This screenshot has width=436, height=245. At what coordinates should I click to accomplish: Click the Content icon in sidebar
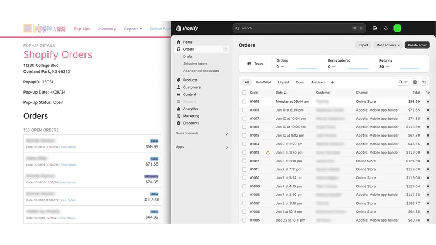pyautogui.click(x=179, y=94)
